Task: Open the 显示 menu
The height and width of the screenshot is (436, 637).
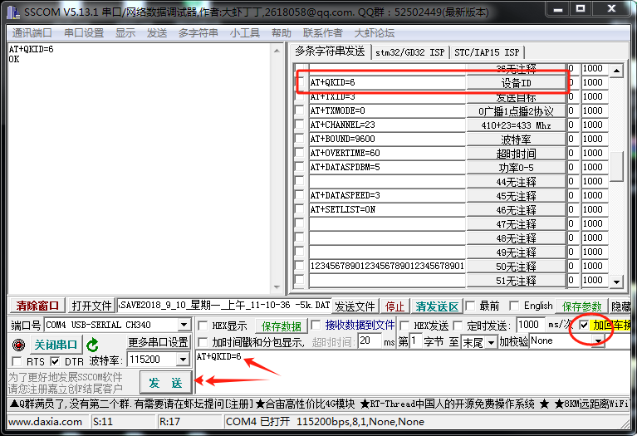Action: (125, 33)
